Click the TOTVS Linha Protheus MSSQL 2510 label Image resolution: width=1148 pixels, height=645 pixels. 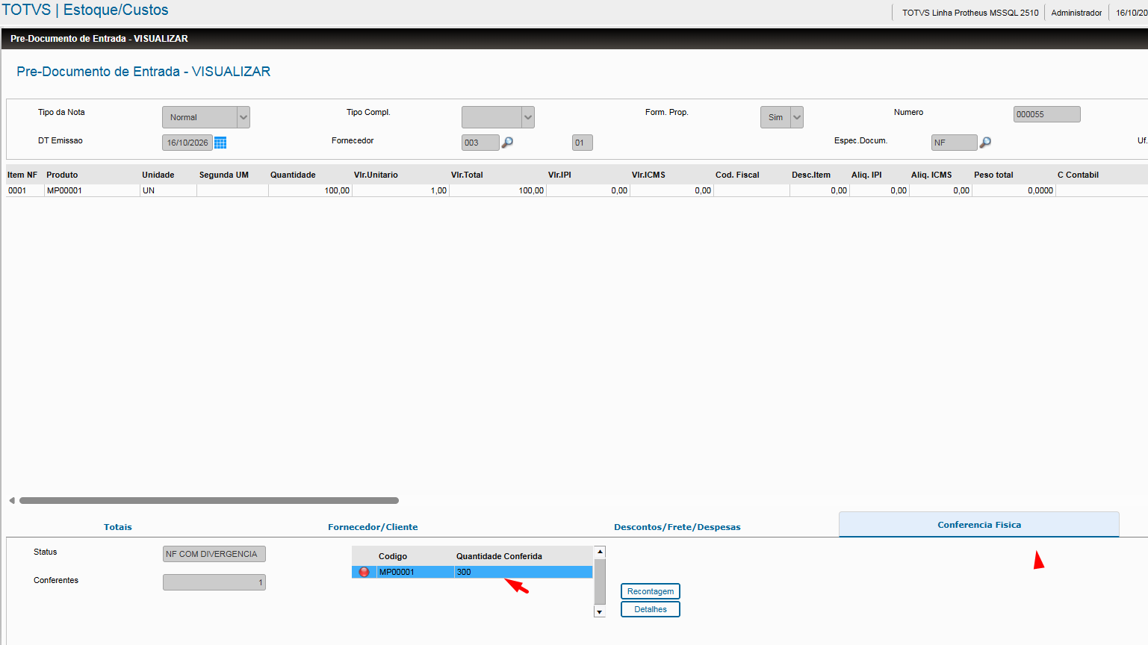(970, 13)
